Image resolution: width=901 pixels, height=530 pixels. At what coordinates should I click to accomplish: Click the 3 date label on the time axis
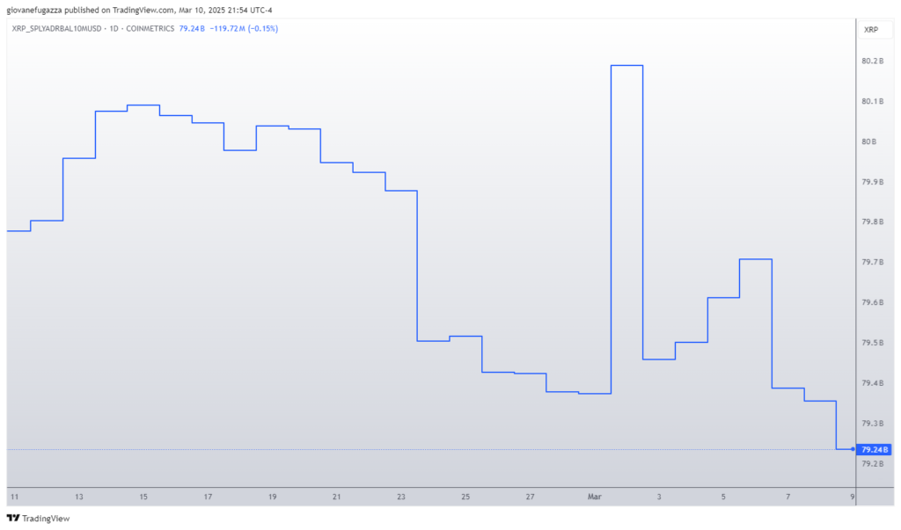[659, 497]
